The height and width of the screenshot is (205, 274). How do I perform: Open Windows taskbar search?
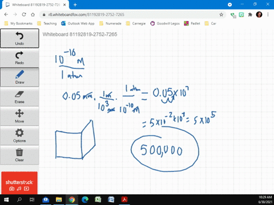click(19, 200)
